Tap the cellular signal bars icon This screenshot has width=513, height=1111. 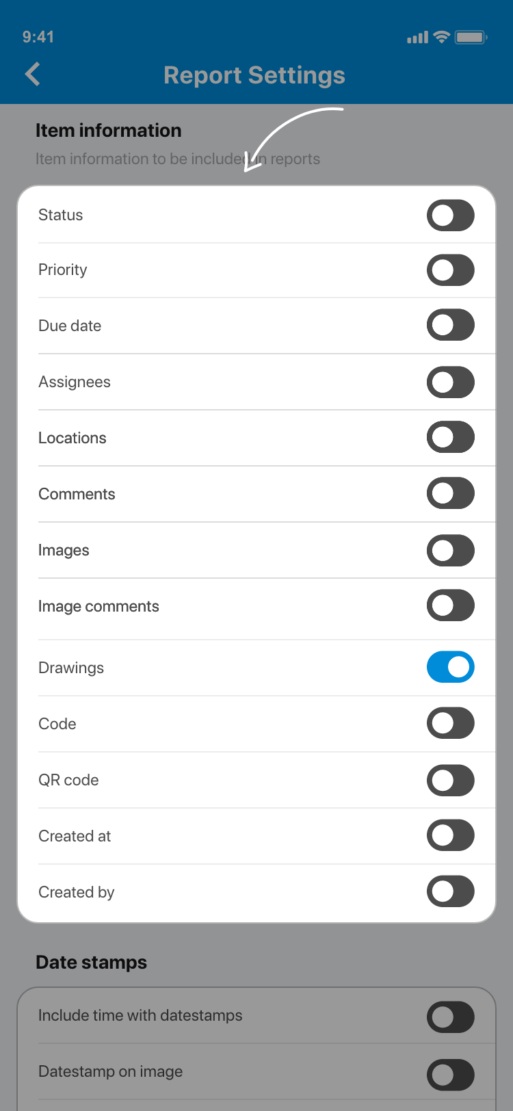pos(417,38)
